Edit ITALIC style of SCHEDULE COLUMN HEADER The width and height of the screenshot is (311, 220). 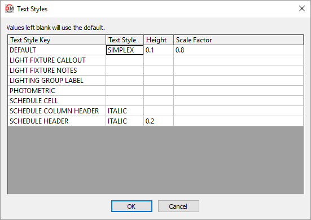pyautogui.click(x=125, y=111)
